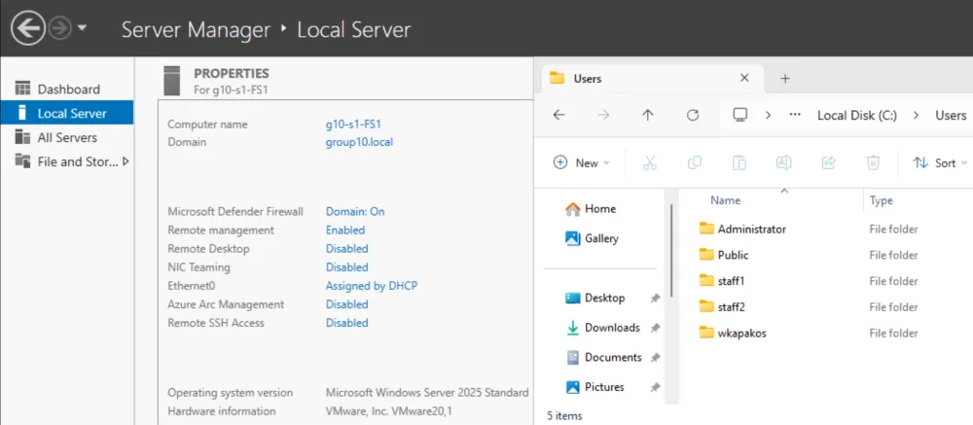
Task: Navigate to Local Disk (C:) breadcrumb
Action: [857, 116]
